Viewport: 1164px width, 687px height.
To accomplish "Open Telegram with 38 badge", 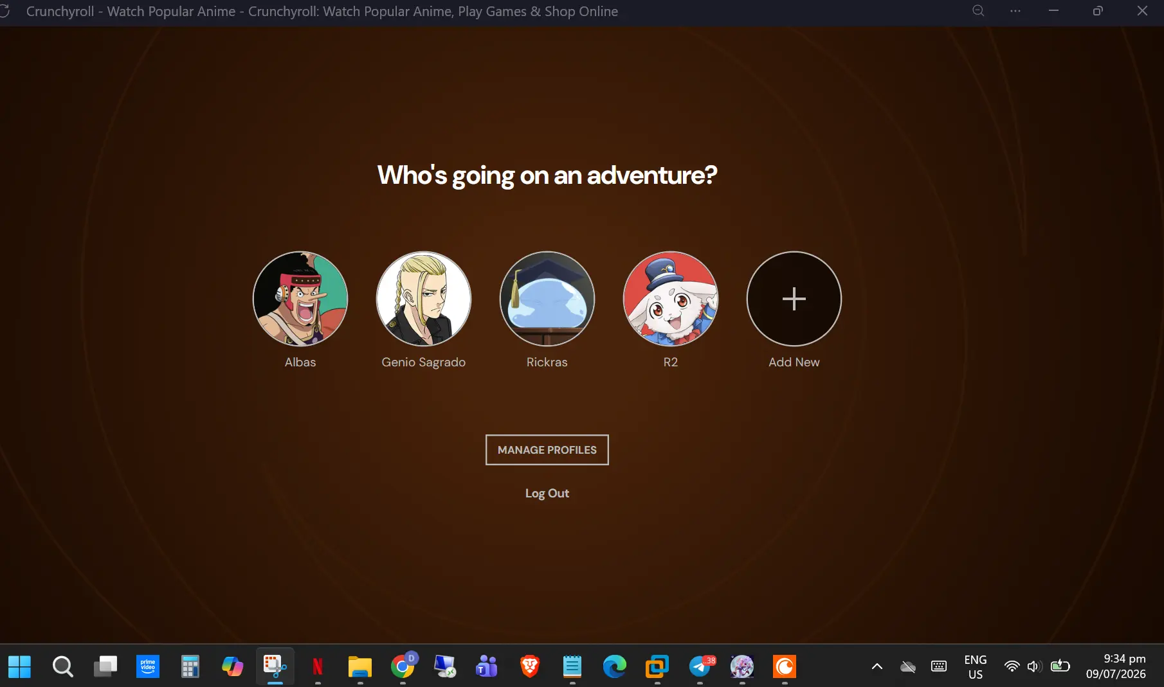I will coord(701,666).
